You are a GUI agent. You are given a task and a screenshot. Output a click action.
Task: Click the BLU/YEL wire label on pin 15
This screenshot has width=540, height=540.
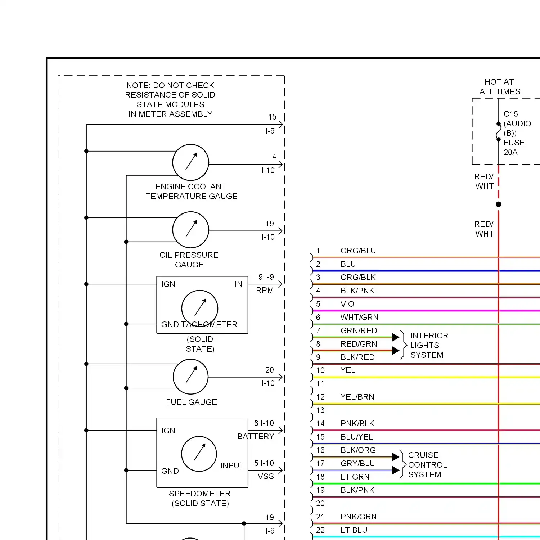tap(357, 437)
